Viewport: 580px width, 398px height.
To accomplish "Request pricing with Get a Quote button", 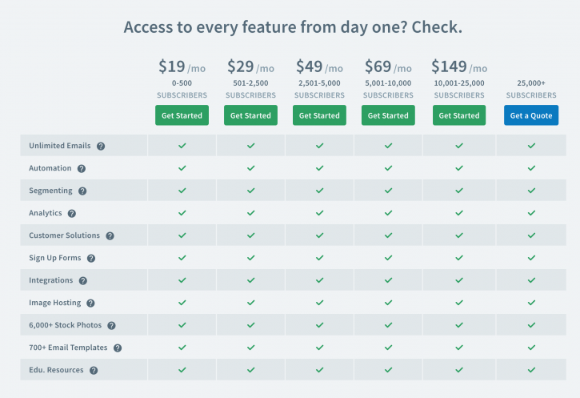I will coord(531,115).
